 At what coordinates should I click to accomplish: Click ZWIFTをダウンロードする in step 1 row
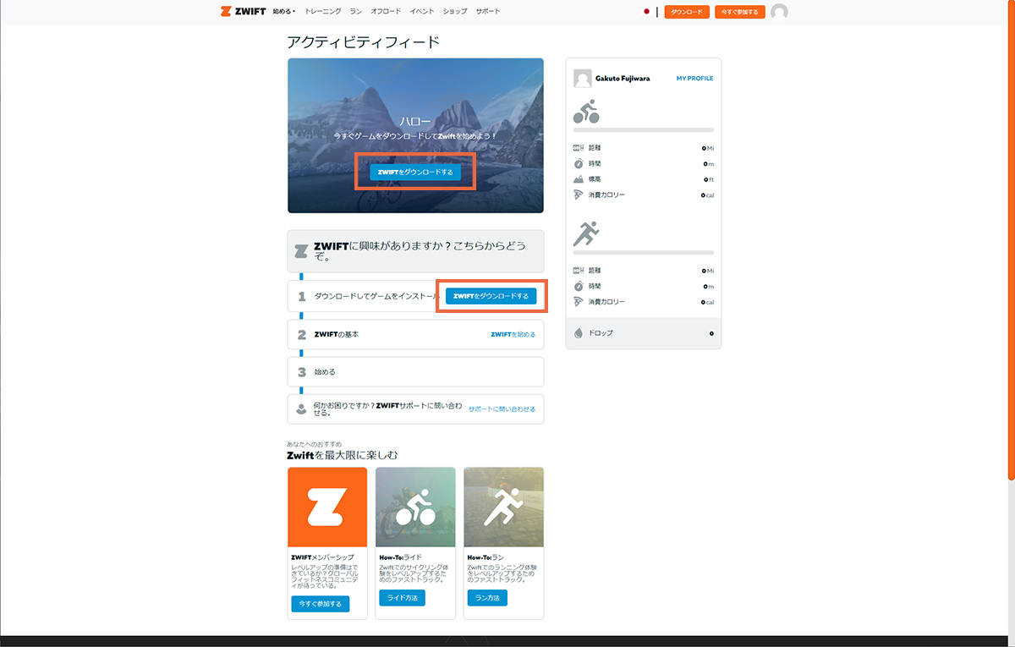click(x=491, y=296)
